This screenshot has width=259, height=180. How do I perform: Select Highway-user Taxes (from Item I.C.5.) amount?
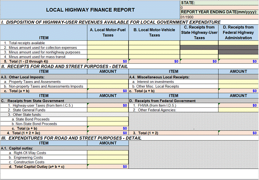click(x=108, y=105)
